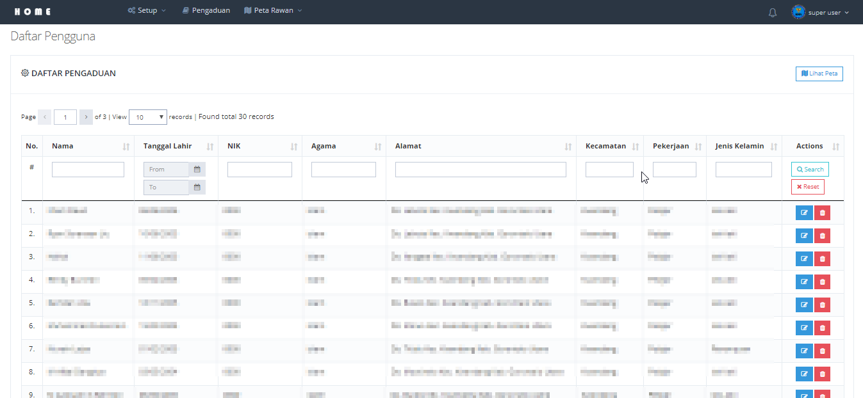
Task: Go to next page with arrow
Action: tap(86, 117)
